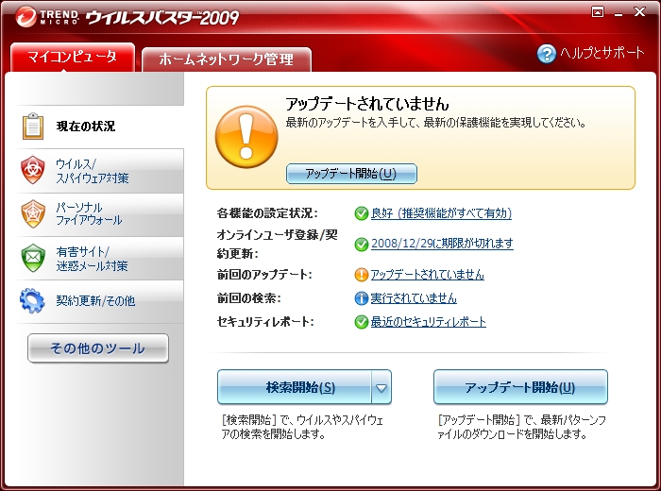This screenshot has width=661, height=491.
Task: Expand the 検索開始 dropdown arrow
Action: (x=381, y=387)
